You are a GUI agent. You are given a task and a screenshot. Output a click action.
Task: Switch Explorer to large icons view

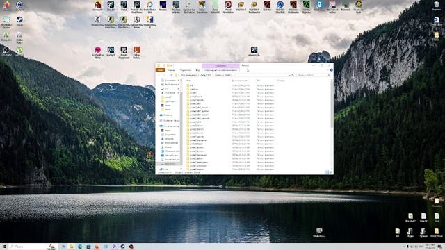(x=331, y=172)
